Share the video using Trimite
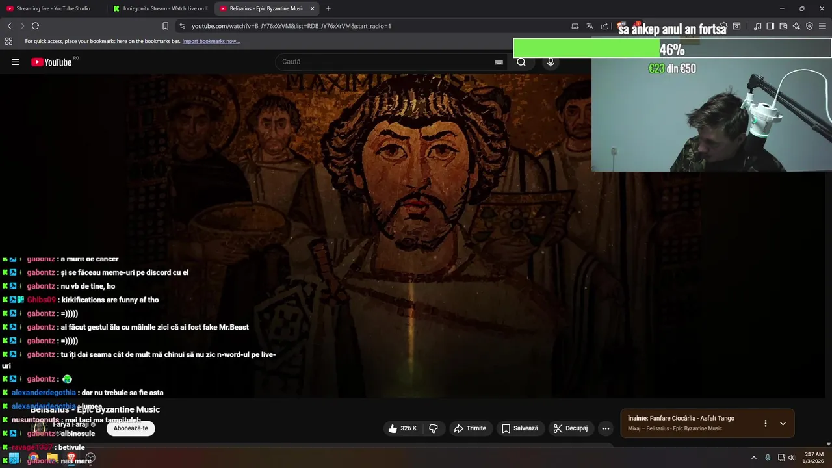 [470, 428]
